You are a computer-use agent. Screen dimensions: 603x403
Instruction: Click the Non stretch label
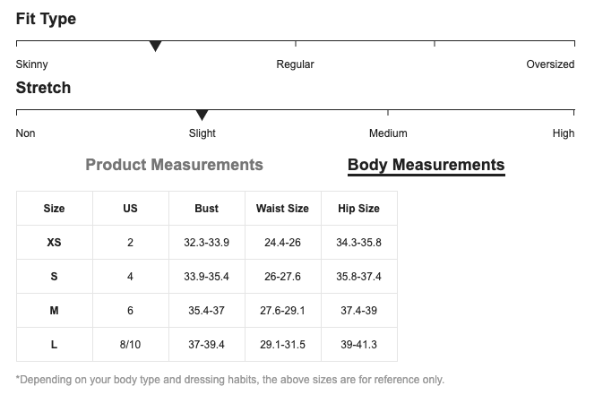click(x=25, y=133)
